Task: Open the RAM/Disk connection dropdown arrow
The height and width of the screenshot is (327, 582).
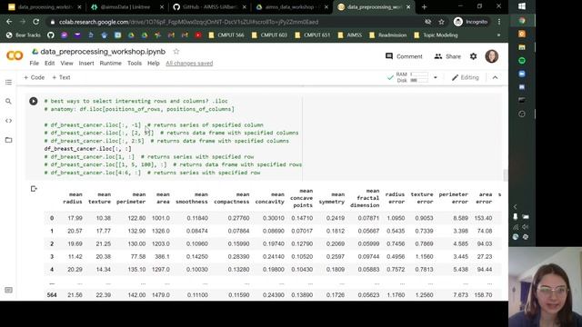Action: click(x=436, y=77)
